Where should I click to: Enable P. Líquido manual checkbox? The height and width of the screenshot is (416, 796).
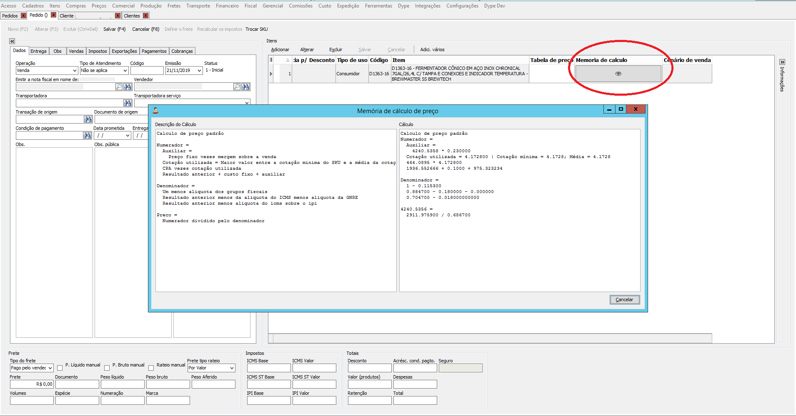60,368
